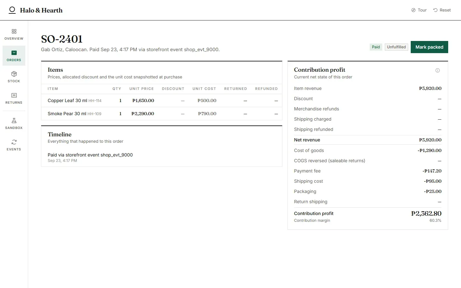Click the Shipping refunded label
This screenshot has height=288, width=461.
[313, 129]
